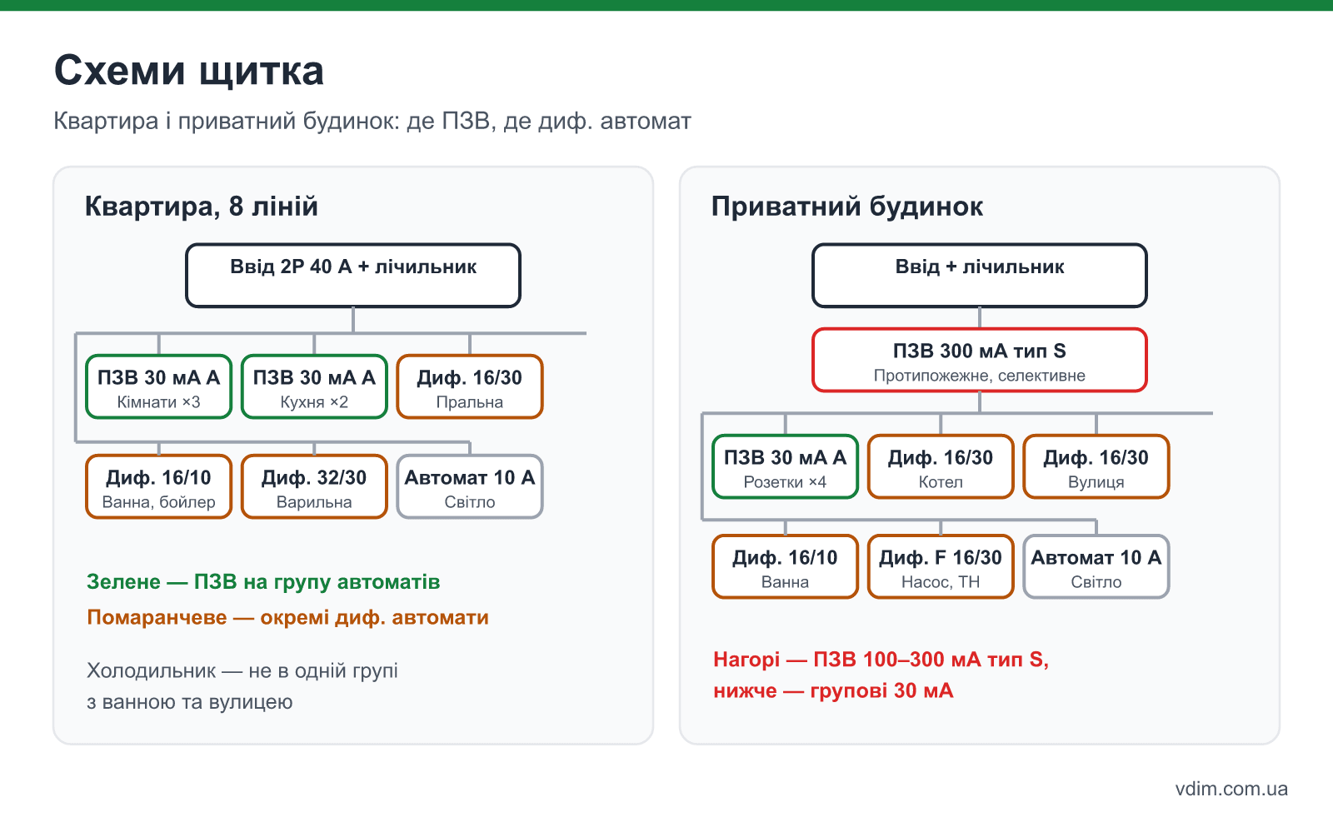Click the red note "Нагорі — ПЗВ 100–300 мА тип S,"

pyautogui.click(x=881, y=660)
